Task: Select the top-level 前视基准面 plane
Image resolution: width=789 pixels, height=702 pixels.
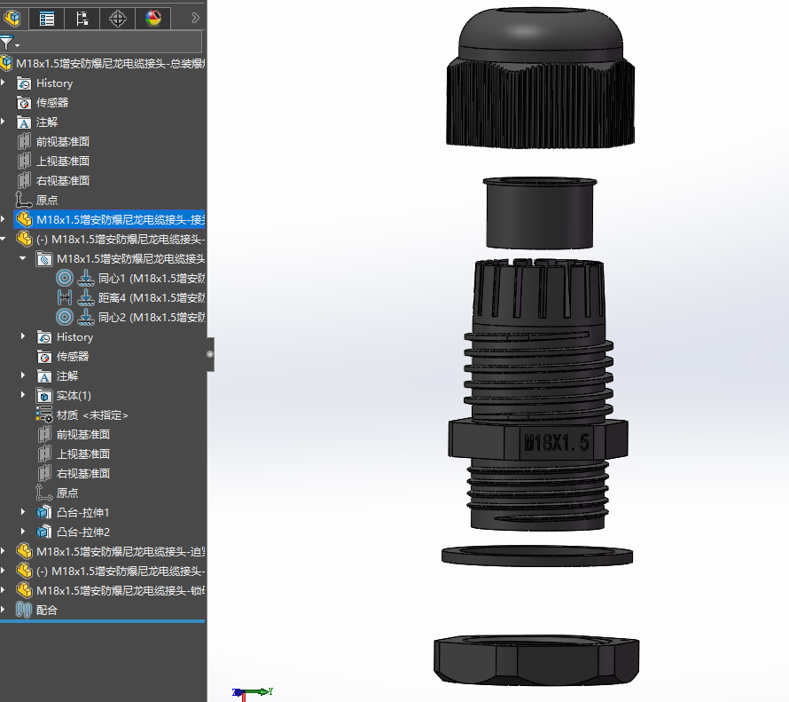Action: point(62,142)
